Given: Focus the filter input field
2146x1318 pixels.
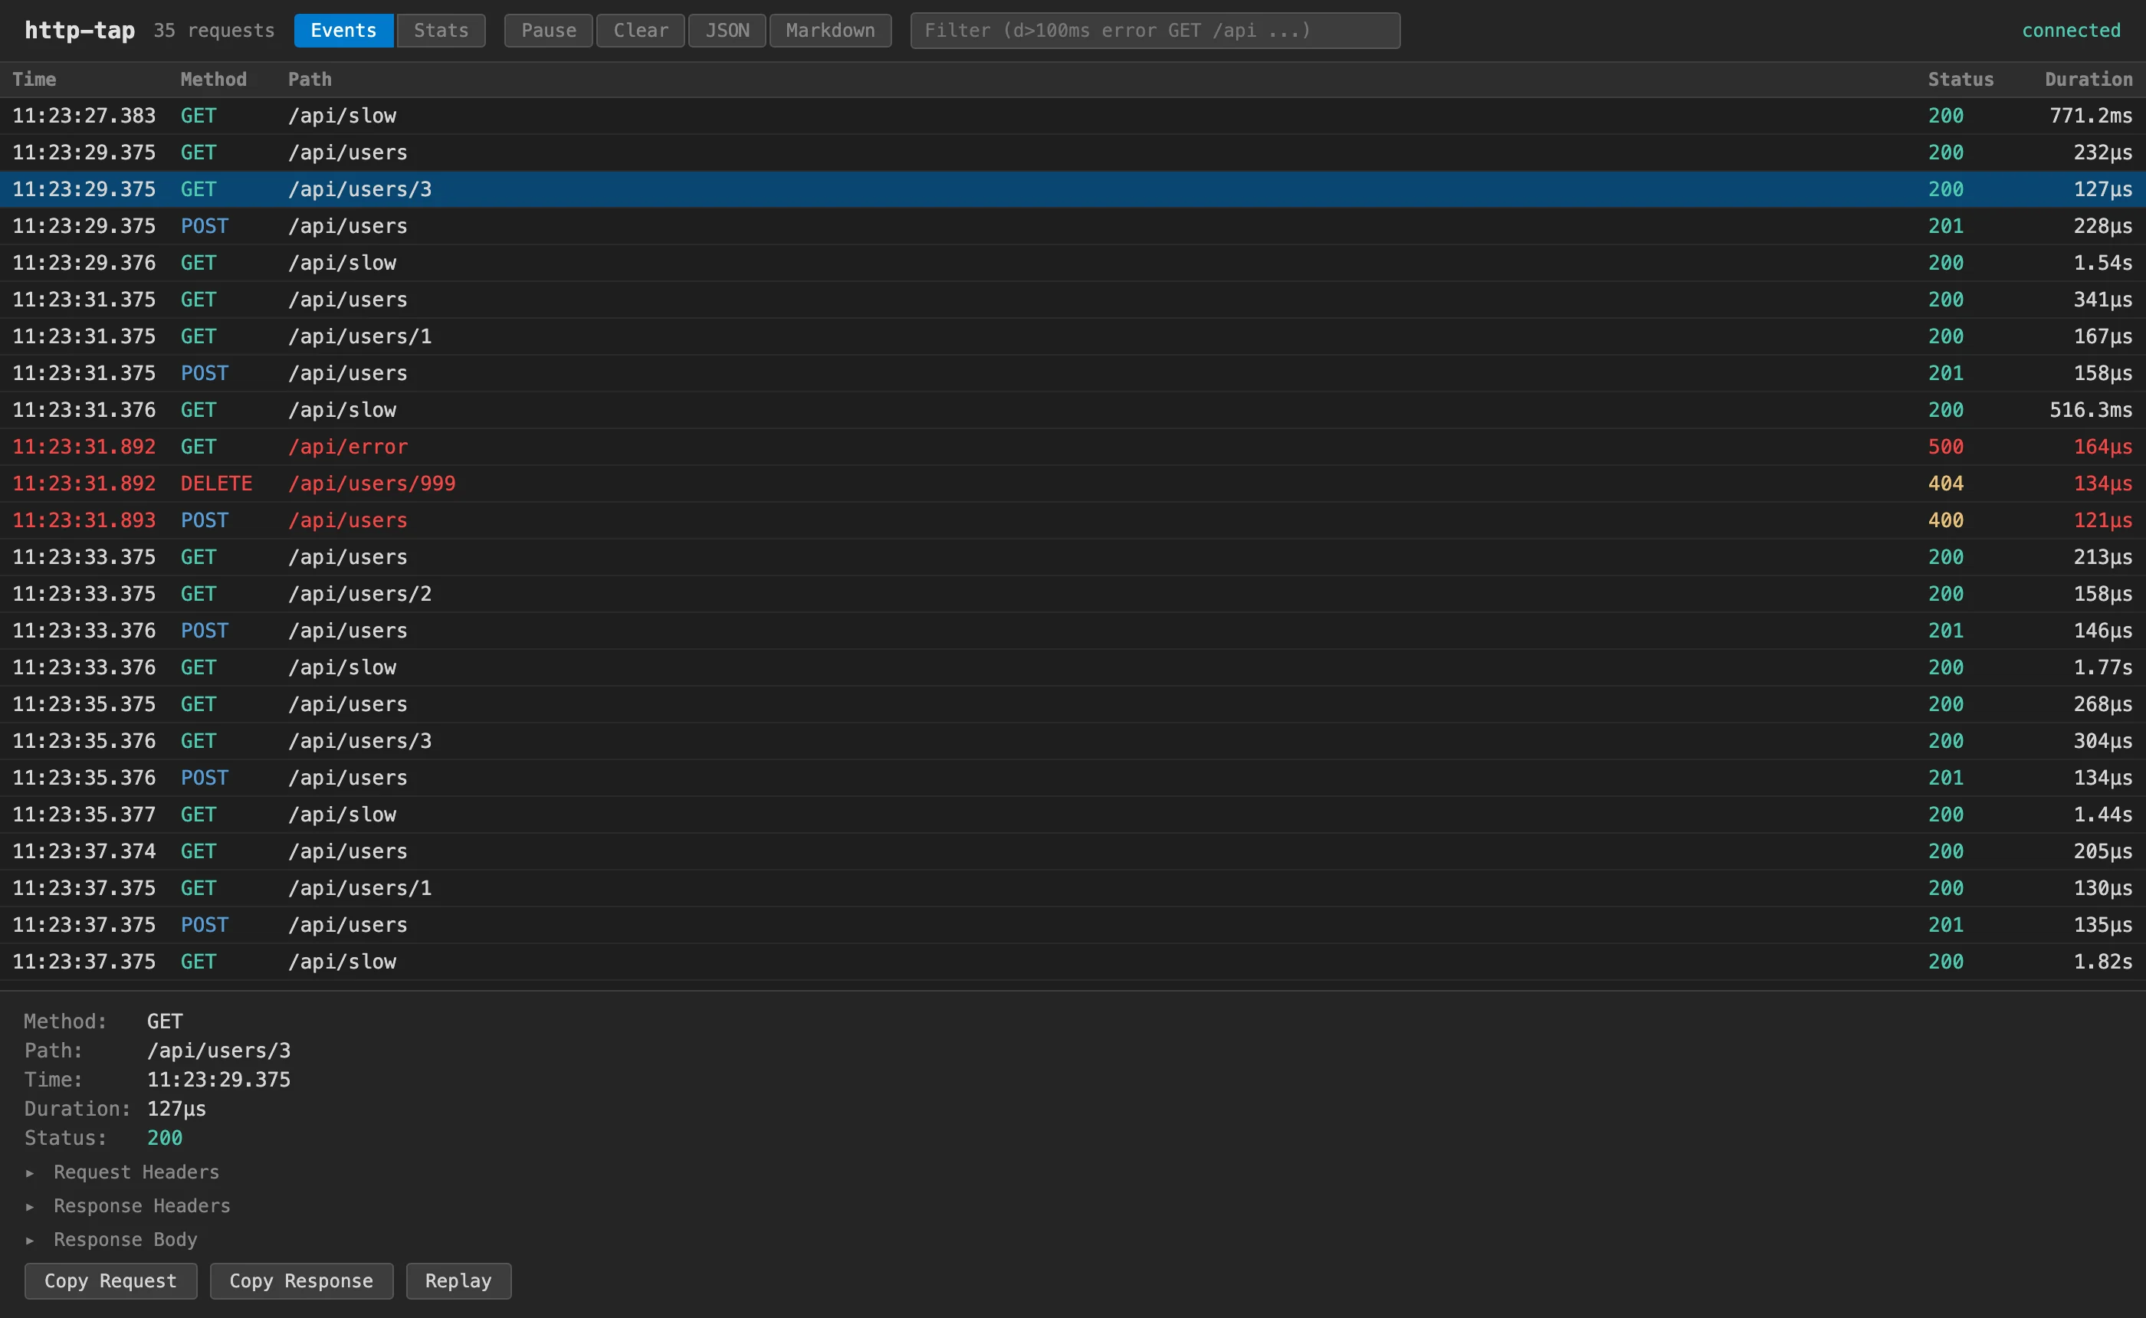Looking at the screenshot, I should [1155, 31].
